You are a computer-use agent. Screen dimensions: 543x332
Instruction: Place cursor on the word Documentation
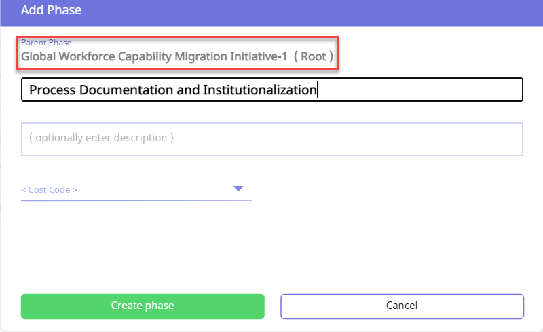click(126, 90)
